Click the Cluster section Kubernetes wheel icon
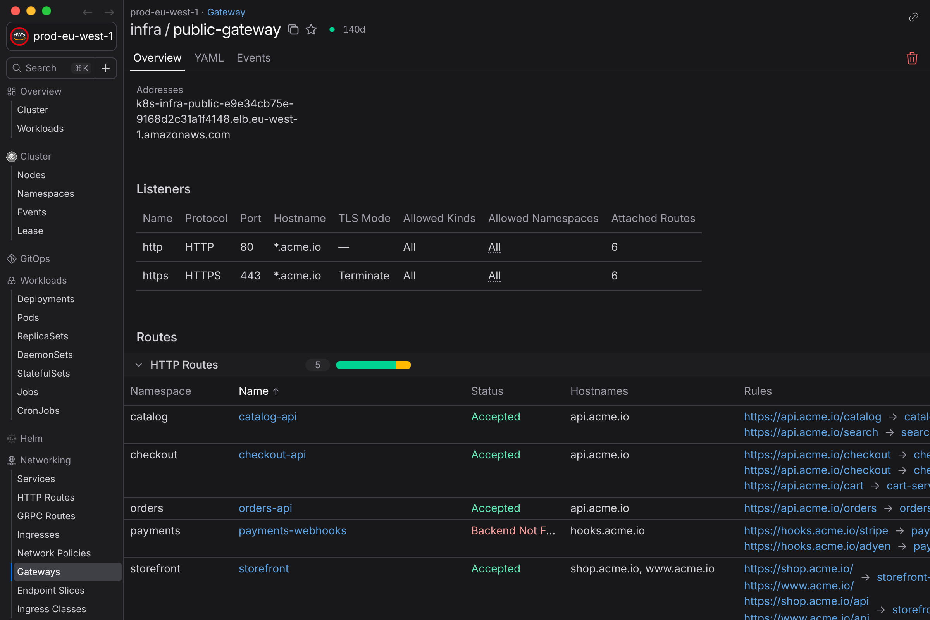Screen dimensions: 930x620 click(x=12, y=157)
